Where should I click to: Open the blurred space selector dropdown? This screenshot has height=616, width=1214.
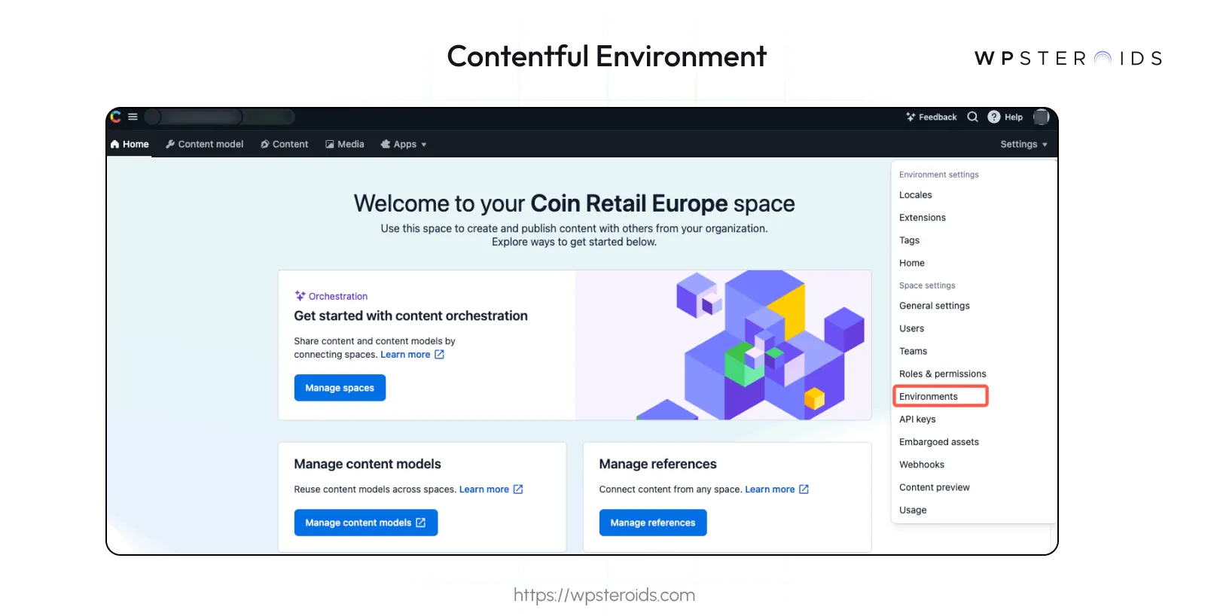pyautogui.click(x=219, y=117)
